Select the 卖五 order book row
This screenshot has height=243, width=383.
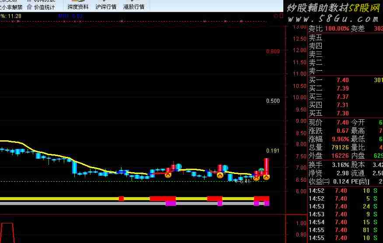tap(345, 38)
